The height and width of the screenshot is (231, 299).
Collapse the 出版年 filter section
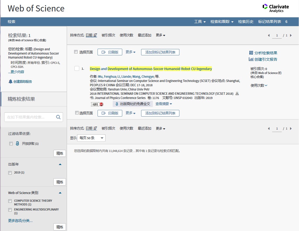tap(60, 164)
